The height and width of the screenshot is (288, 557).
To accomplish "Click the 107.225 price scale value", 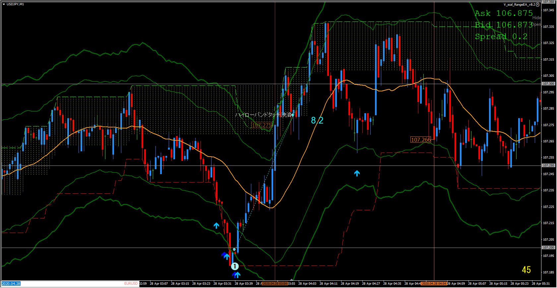I will (548, 207).
